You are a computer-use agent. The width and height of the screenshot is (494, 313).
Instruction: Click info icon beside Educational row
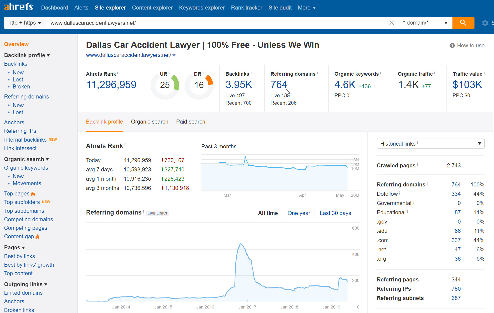click(407, 212)
